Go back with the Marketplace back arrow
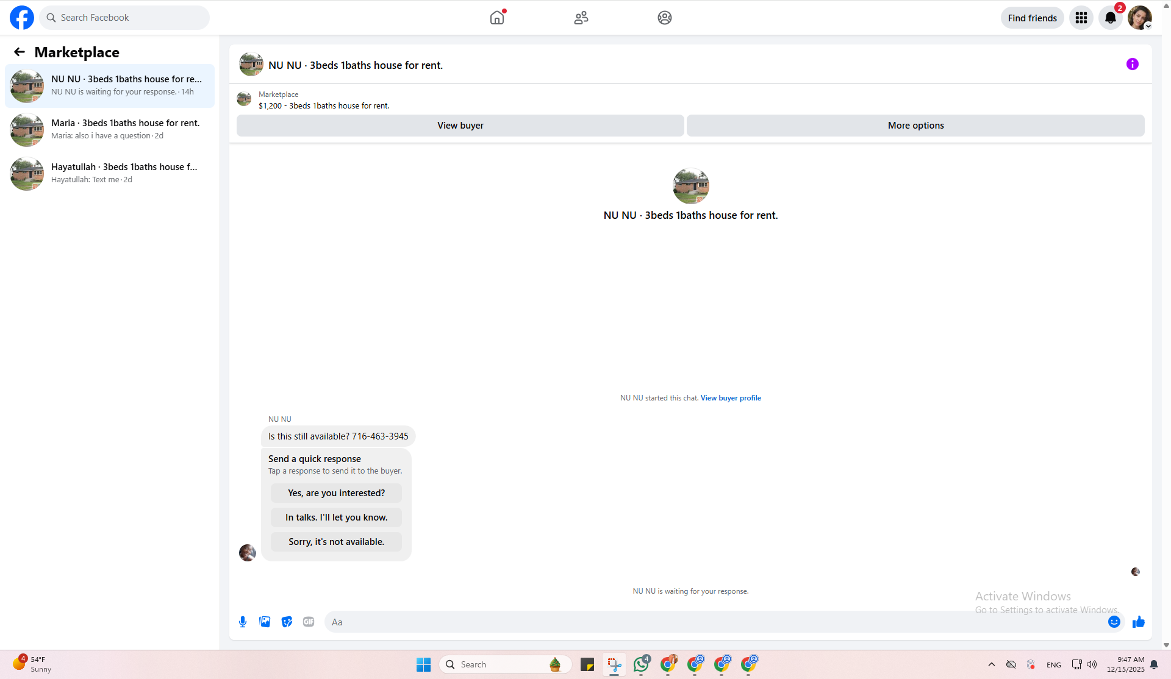This screenshot has width=1171, height=679. [20, 52]
